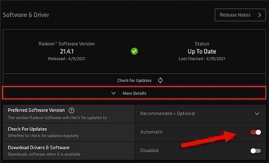Click the Last Checked date text
Screen dimensions: 269x163
(202, 59)
